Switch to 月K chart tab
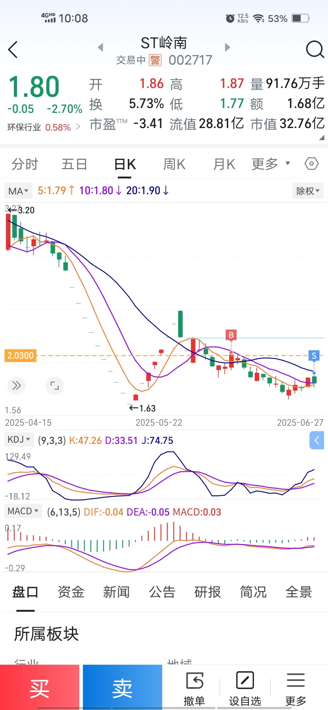The width and height of the screenshot is (328, 710). (224, 164)
